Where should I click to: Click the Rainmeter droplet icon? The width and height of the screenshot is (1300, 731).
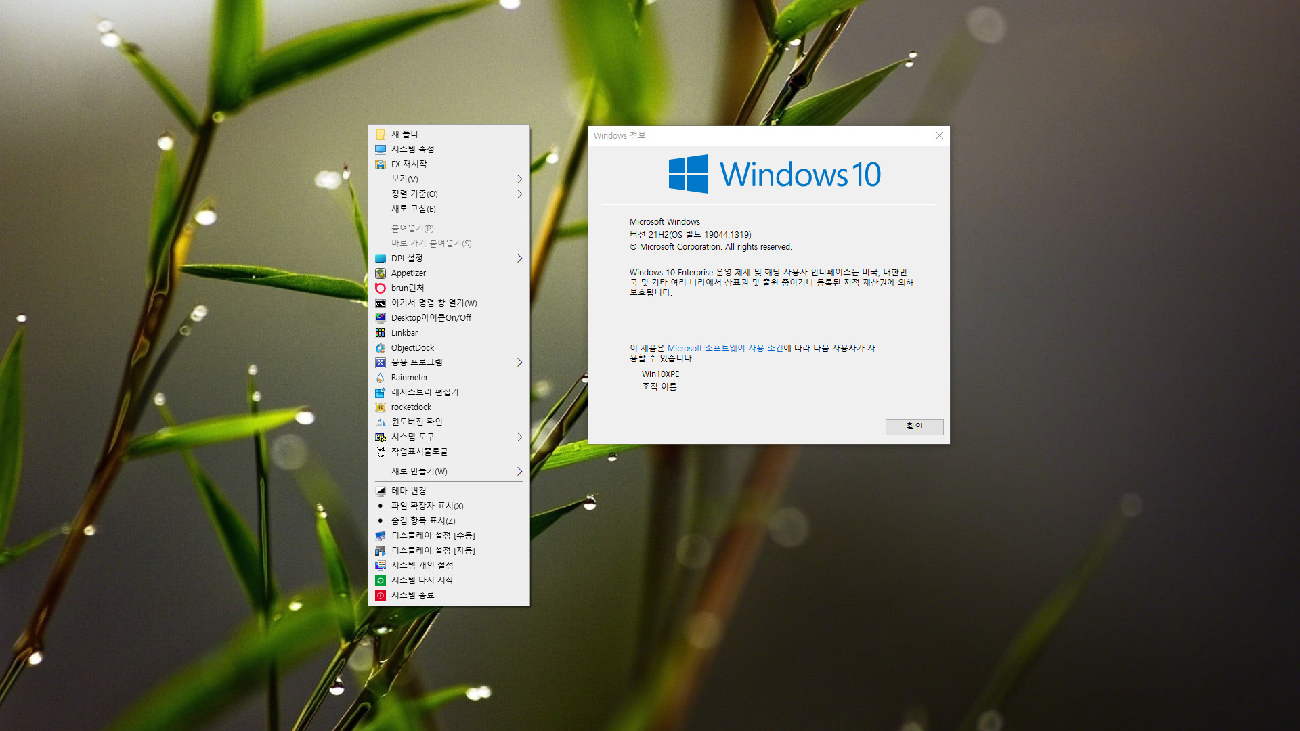coord(381,378)
